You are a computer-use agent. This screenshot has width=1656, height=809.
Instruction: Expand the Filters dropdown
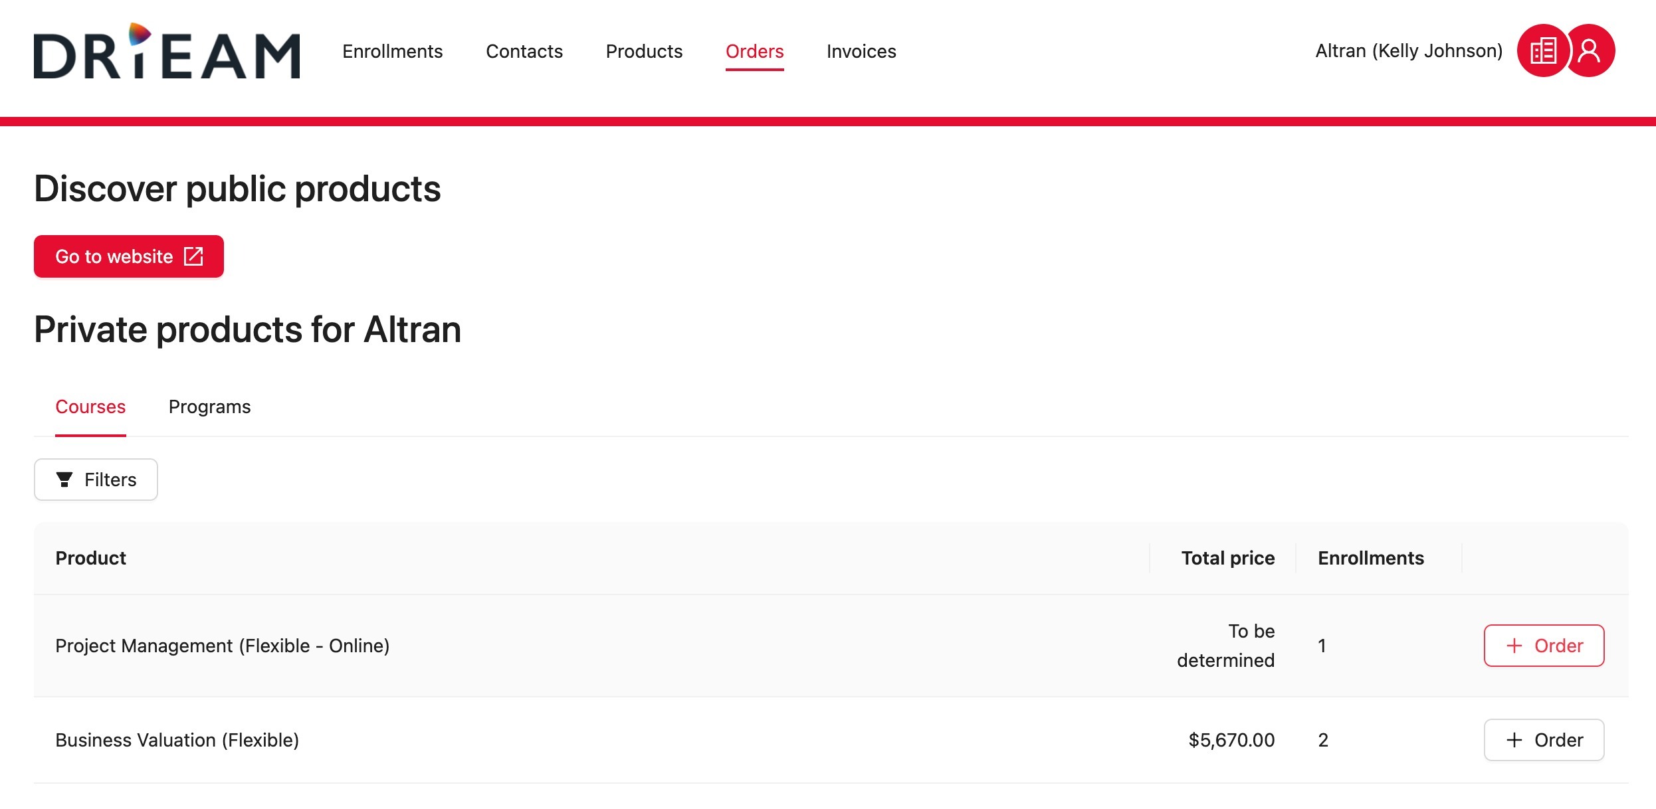[x=96, y=480]
